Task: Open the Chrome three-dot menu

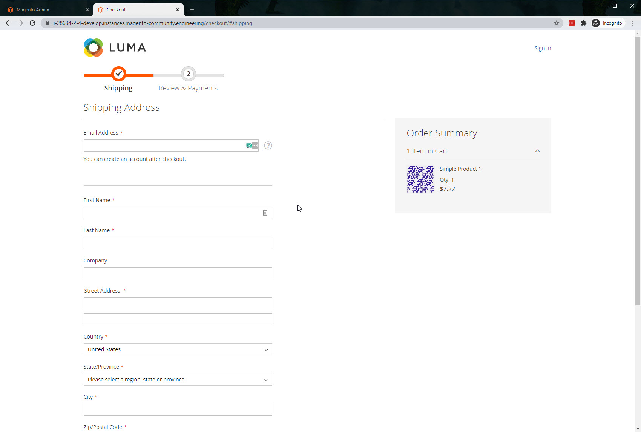Action: (x=633, y=23)
